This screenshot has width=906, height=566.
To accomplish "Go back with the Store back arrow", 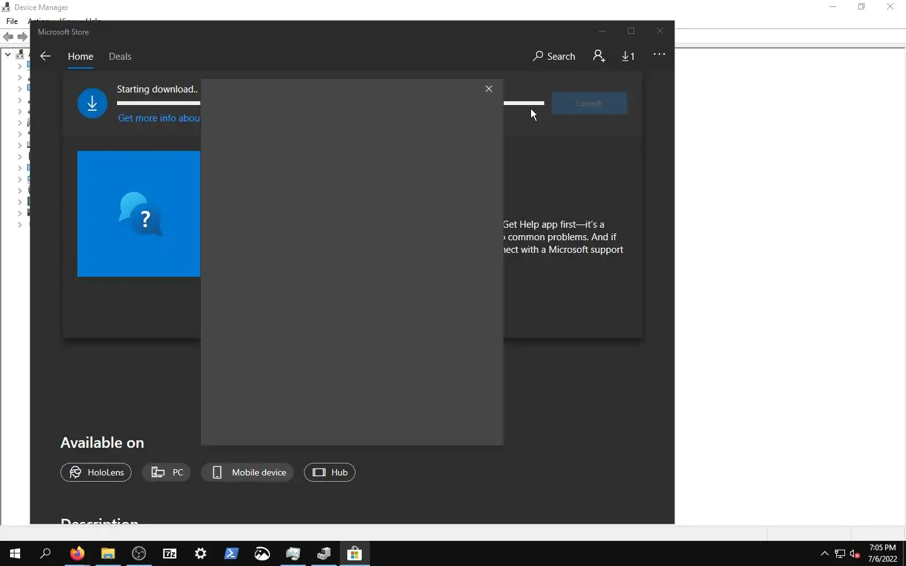I will click(45, 56).
